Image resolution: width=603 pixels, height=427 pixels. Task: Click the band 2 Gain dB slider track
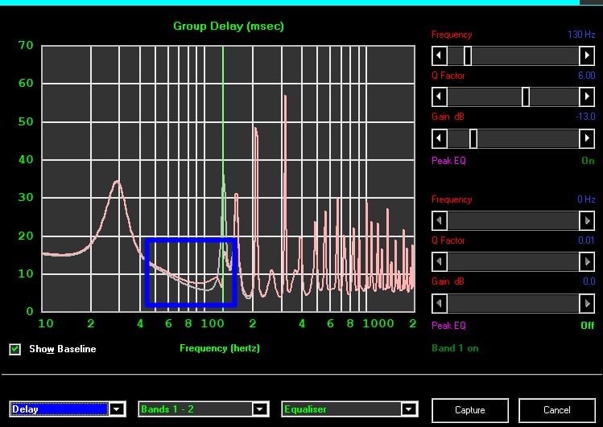[x=513, y=303]
